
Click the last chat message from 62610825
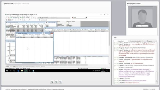point(126,83)
